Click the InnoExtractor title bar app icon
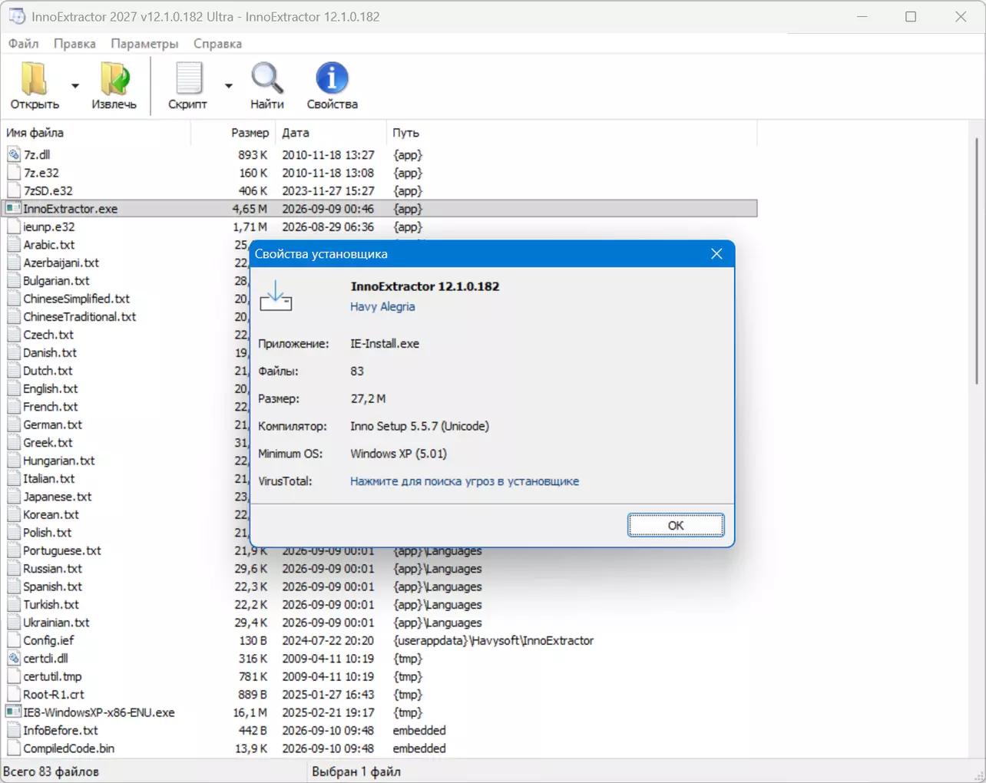Image resolution: width=986 pixels, height=783 pixels. [x=17, y=16]
